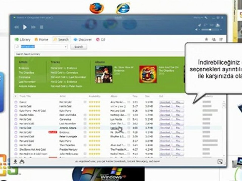This screenshot has height=181, width=242.
Task: Click the previous track button
Action: [17, 27]
